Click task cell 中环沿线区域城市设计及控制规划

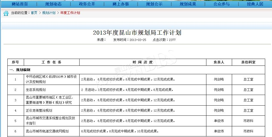point(51,79)
